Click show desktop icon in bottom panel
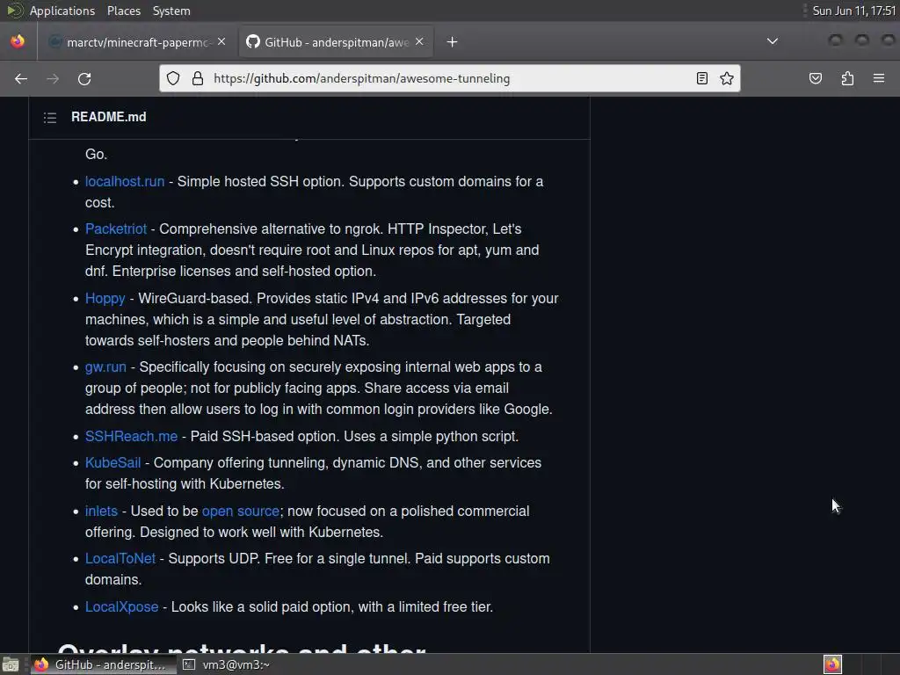This screenshot has width=900, height=675. pyautogui.click(x=11, y=664)
